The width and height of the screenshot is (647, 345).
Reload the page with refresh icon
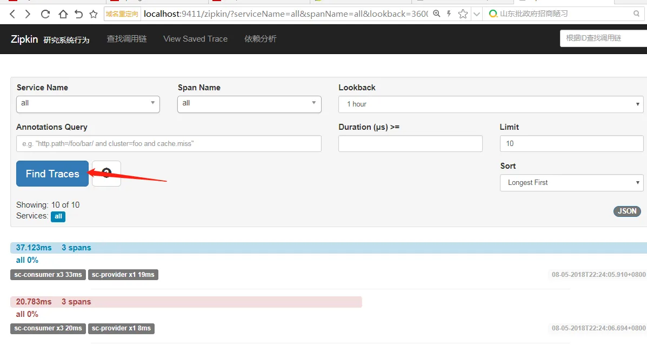(45, 14)
